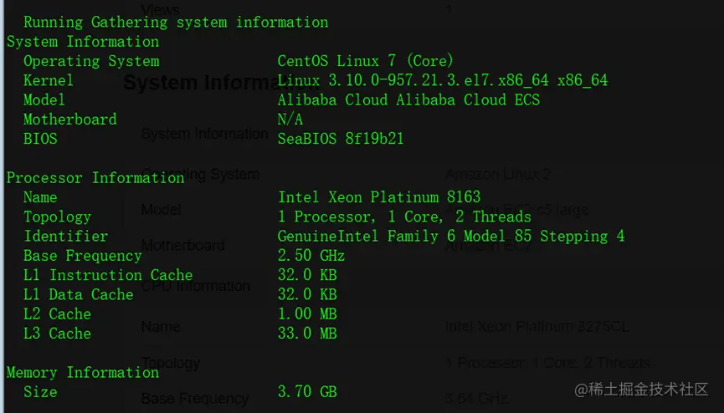Image resolution: width=724 pixels, height=413 pixels.
Task: Select the L2 Cache value '1.00 MB'
Action: [307, 314]
